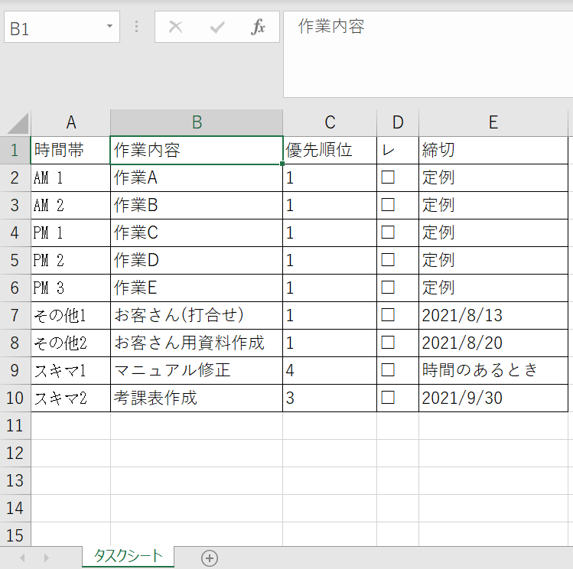
Task: Click the 優先順位 header cell
Action: [330, 150]
